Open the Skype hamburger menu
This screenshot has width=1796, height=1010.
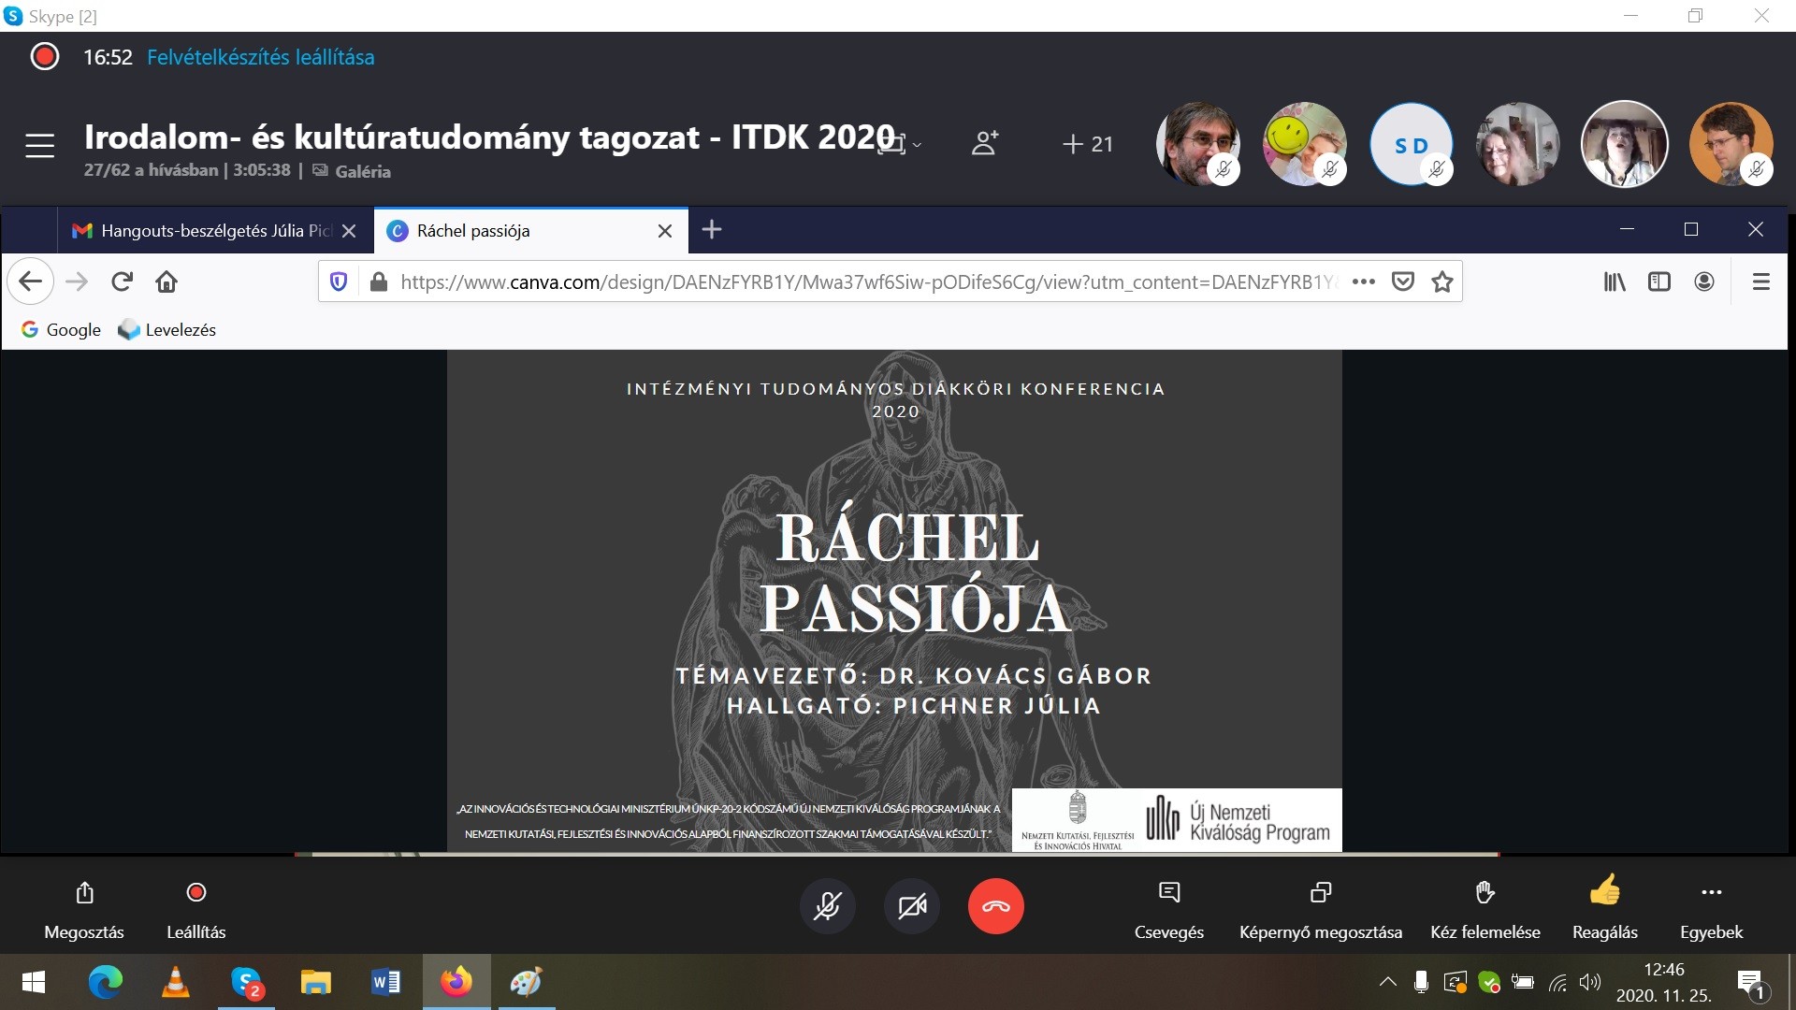(39, 145)
